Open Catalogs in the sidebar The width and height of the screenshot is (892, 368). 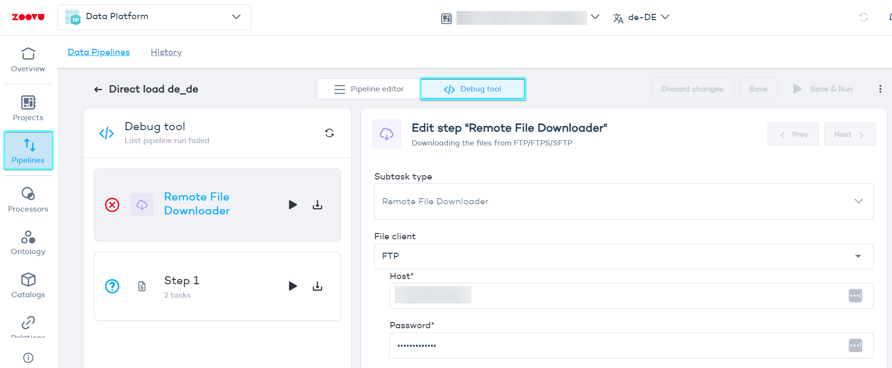(x=28, y=286)
